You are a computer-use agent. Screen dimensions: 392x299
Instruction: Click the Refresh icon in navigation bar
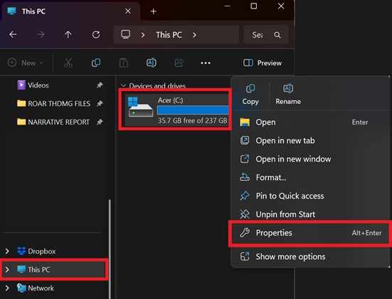click(96, 35)
